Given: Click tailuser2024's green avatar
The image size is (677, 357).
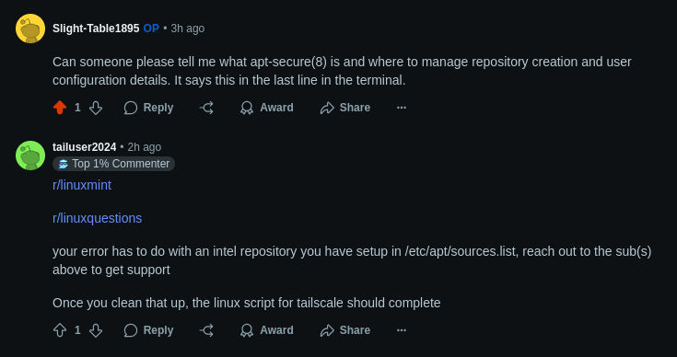Looking at the screenshot, I should click(30, 155).
